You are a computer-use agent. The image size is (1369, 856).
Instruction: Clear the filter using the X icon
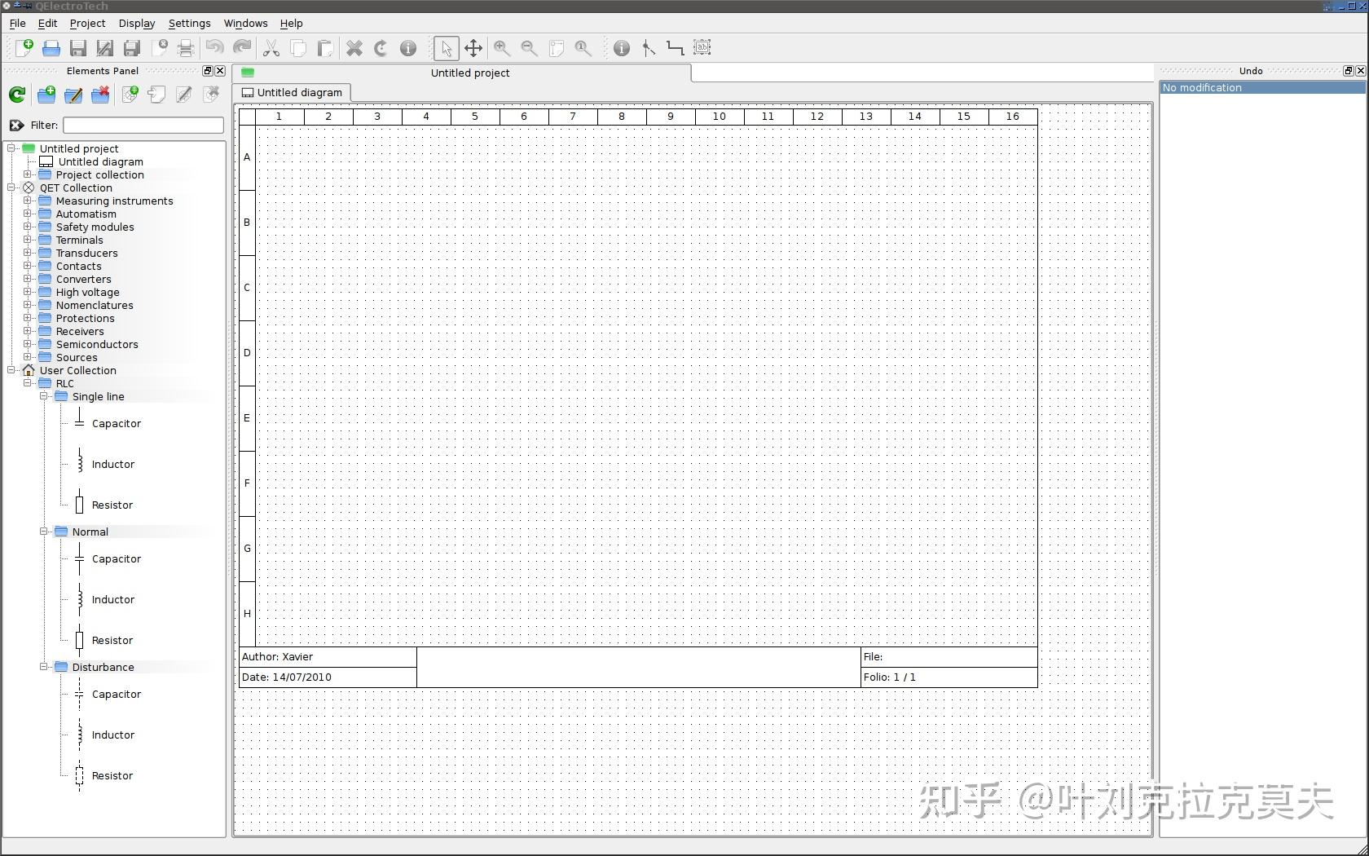tap(16, 125)
